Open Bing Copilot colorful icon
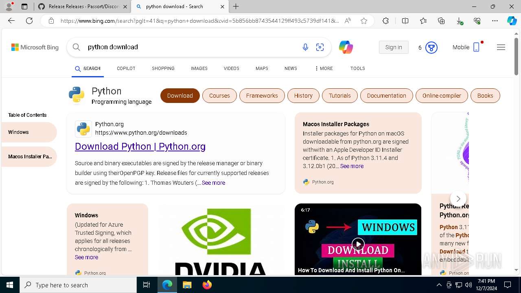Image resolution: width=521 pixels, height=293 pixels. coord(346,47)
